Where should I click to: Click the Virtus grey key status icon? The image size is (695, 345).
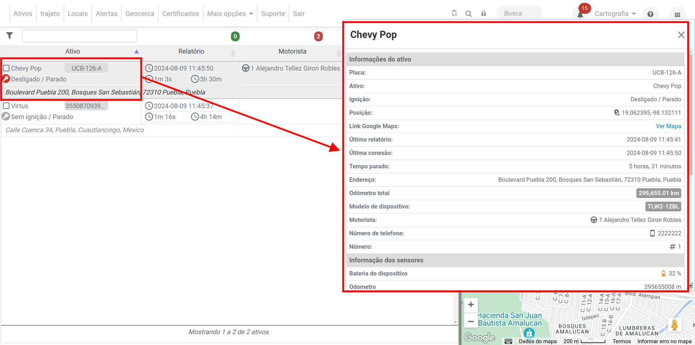click(x=6, y=117)
